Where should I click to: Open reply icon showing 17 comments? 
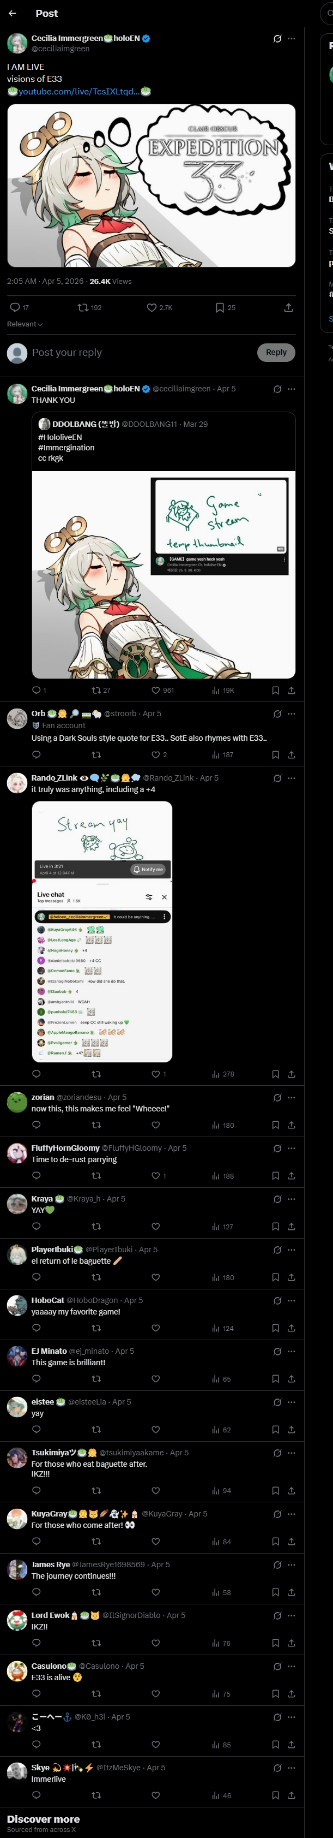19,307
